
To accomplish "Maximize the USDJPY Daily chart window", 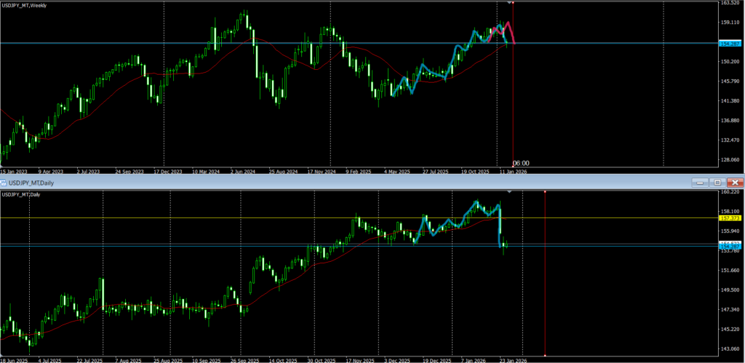I will pyautogui.click(x=717, y=182).
